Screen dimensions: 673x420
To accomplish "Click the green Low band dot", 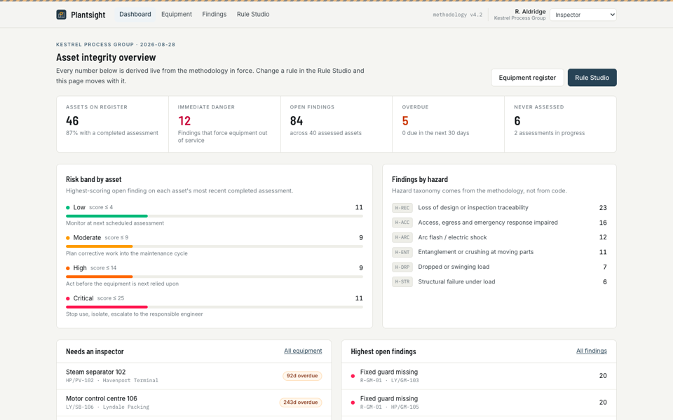I will [68, 208].
